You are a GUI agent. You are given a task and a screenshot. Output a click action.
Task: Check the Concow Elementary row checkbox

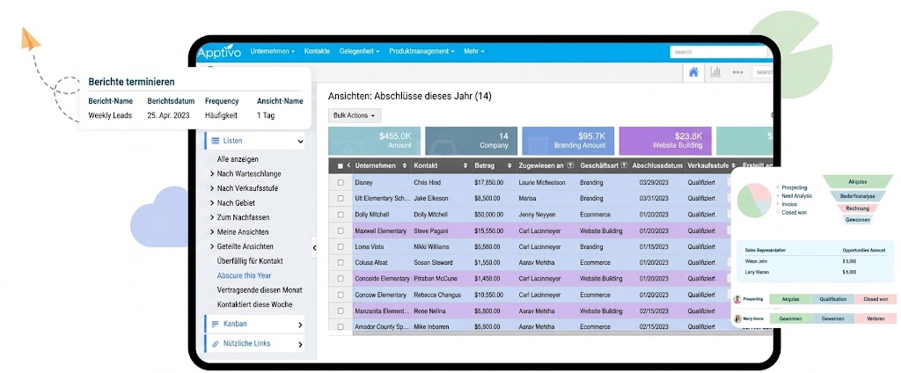341,295
